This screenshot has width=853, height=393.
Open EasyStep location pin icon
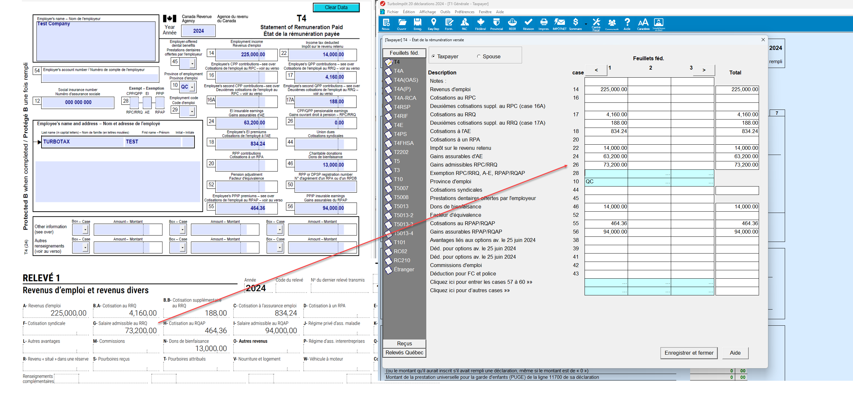pos(434,24)
